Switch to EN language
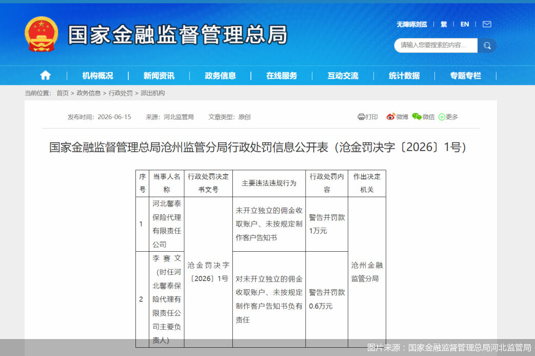The height and width of the screenshot is (356, 535). (x=465, y=24)
